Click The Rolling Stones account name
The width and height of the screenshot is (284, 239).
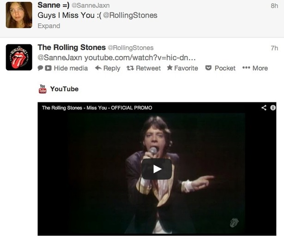(x=71, y=48)
